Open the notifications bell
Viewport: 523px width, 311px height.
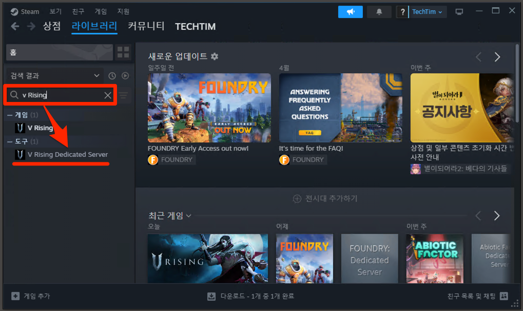coord(379,12)
